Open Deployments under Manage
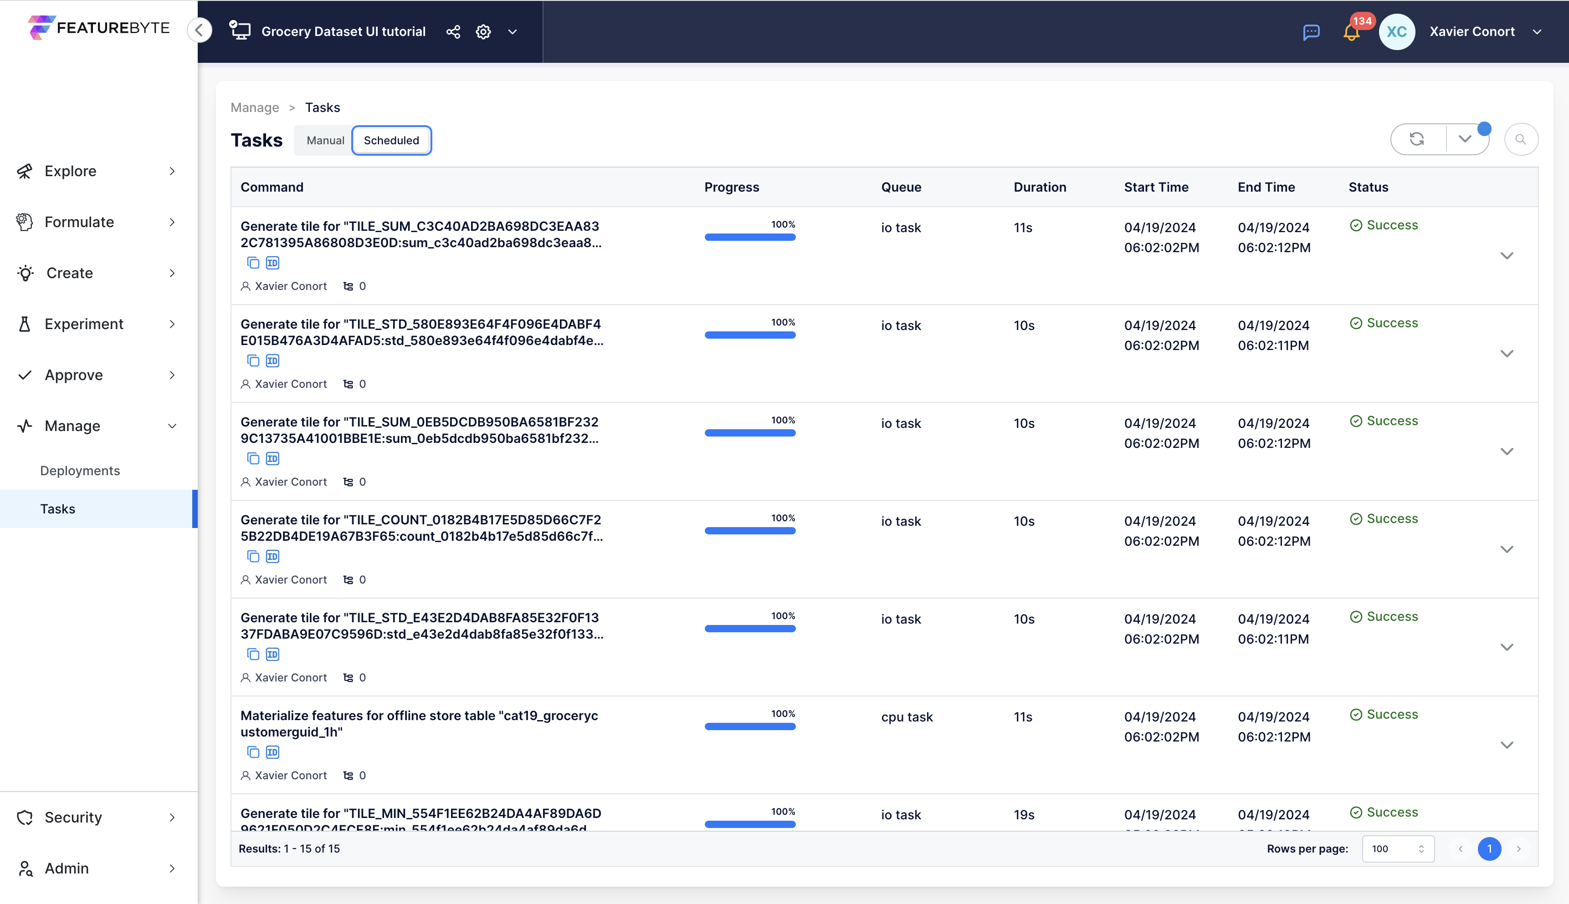This screenshot has height=904, width=1569. (80, 471)
